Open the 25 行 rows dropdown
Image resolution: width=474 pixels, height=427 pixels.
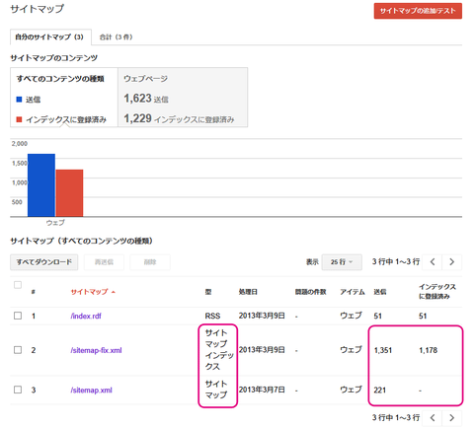coord(342,262)
